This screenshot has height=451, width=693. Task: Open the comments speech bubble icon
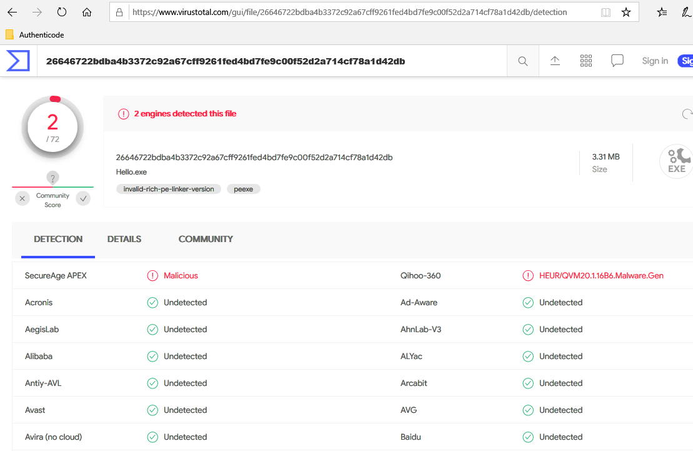(617, 61)
